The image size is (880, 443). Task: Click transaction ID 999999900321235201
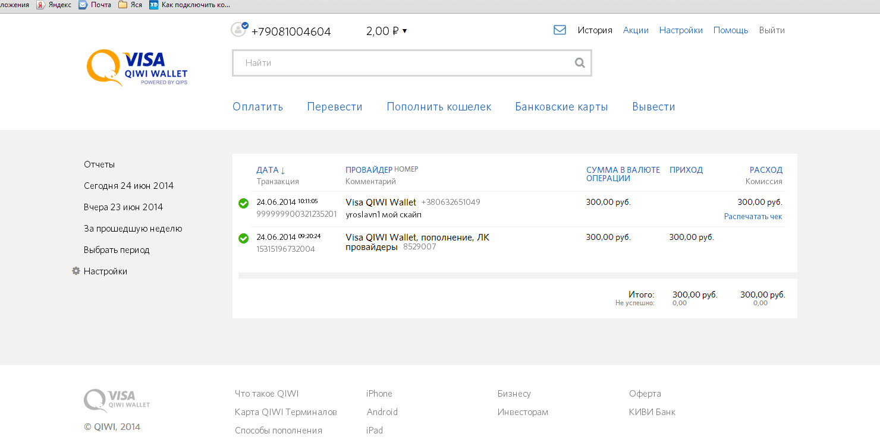tap(297, 214)
